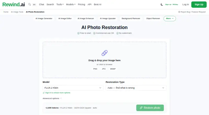Switch to Object Remover tool
This screenshot has height=115, width=209.
(x=153, y=18)
